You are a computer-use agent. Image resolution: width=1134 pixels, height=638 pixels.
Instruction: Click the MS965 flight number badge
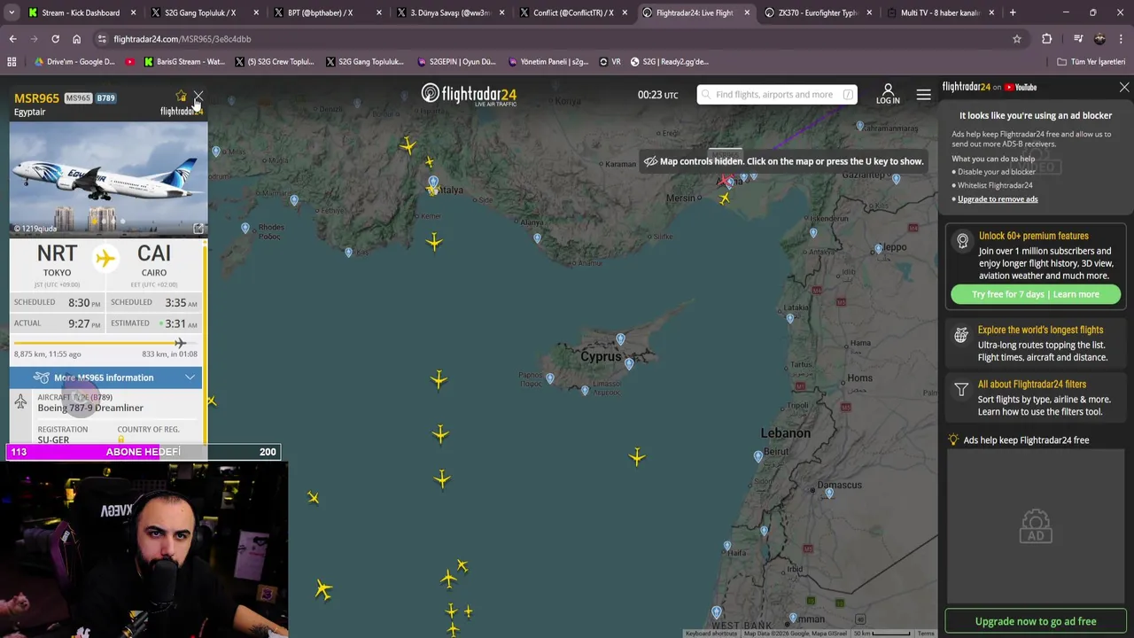pos(78,97)
